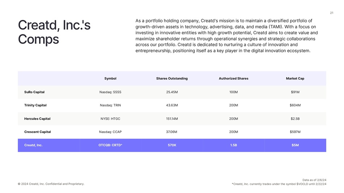Click the Market Cap column header
The height and width of the screenshot is (193, 344).
tap(295, 78)
